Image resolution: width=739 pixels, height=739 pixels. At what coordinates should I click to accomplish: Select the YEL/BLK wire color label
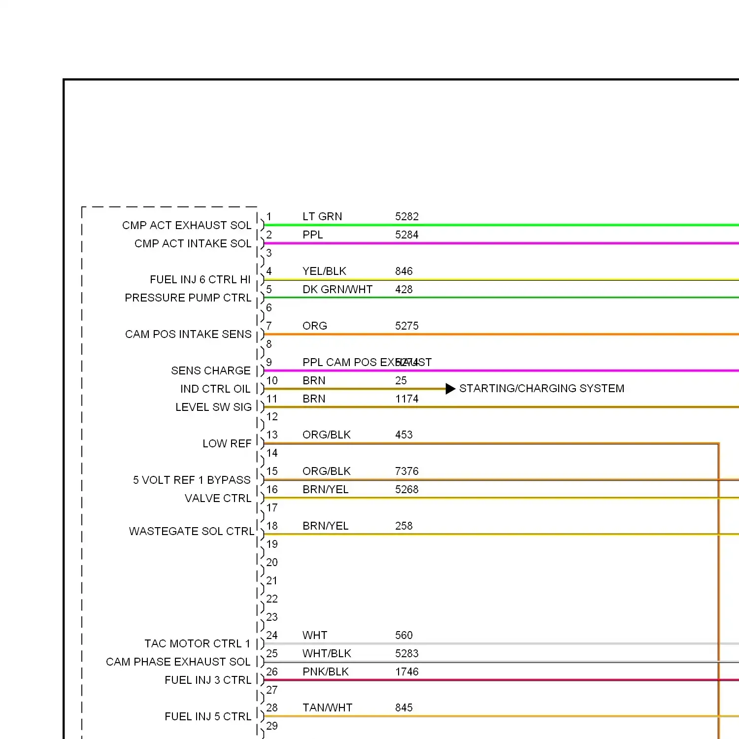pyautogui.click(x=324, y=271)
